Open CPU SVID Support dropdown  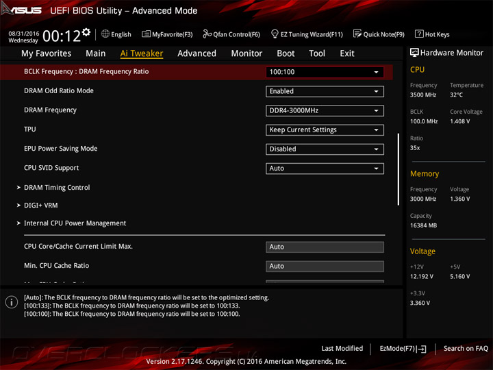325,169
